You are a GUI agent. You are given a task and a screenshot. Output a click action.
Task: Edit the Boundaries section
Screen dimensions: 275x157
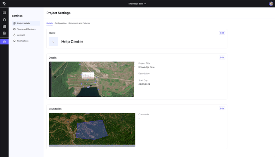click(222, 109)
